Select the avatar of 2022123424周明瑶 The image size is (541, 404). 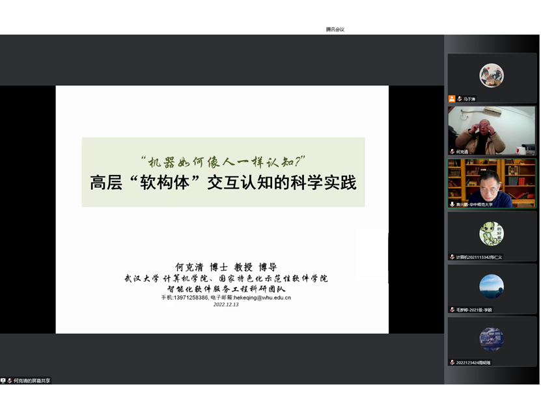492,339
